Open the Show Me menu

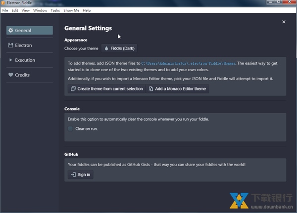point(71,10)
